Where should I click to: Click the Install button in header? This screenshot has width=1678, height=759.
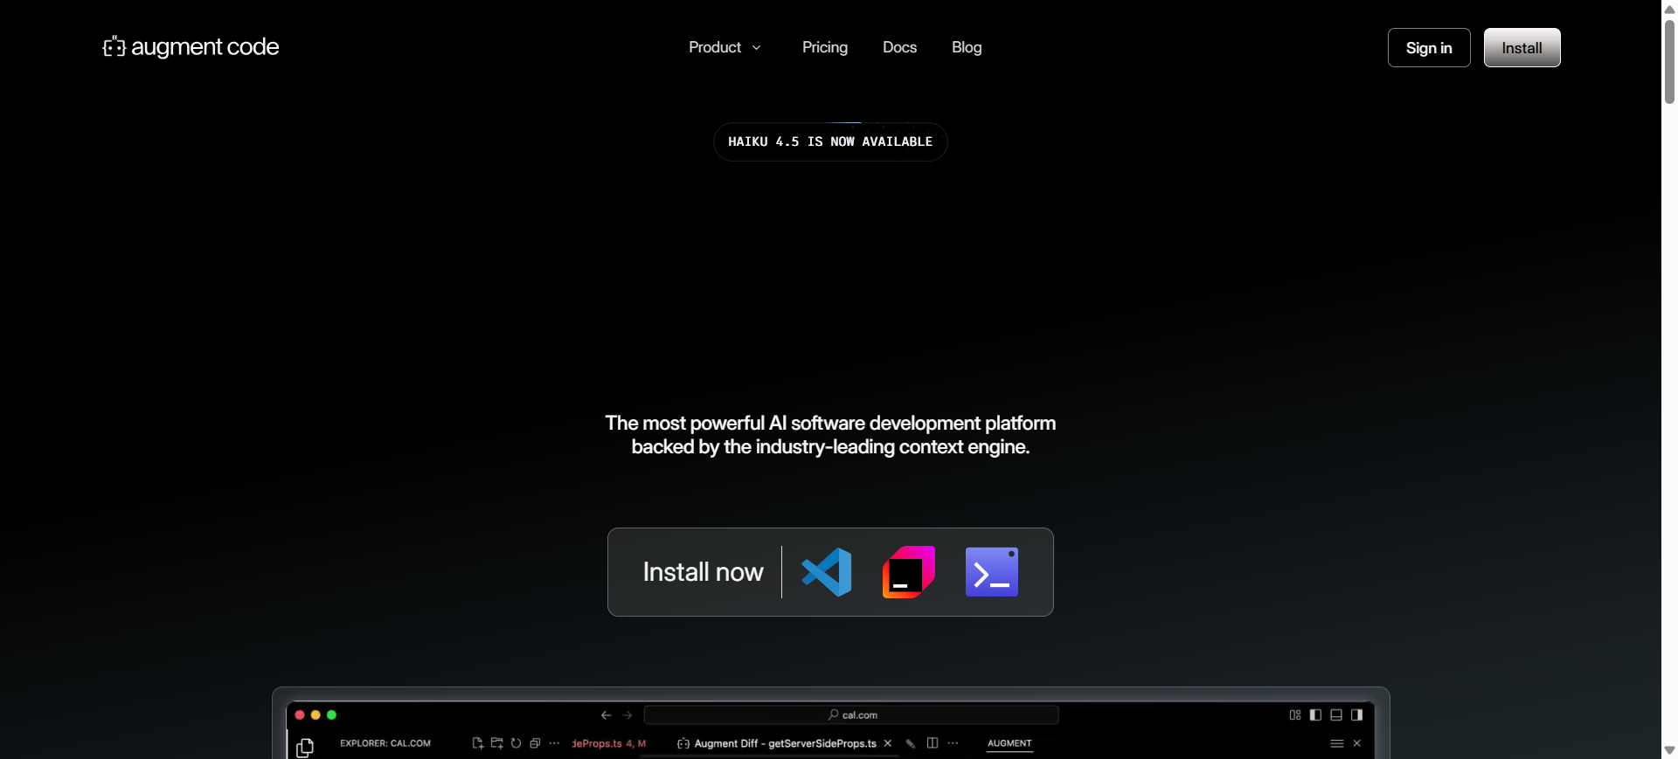tap(1522, 48)
